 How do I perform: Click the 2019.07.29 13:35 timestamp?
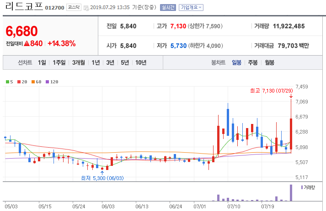pos(110,7)
